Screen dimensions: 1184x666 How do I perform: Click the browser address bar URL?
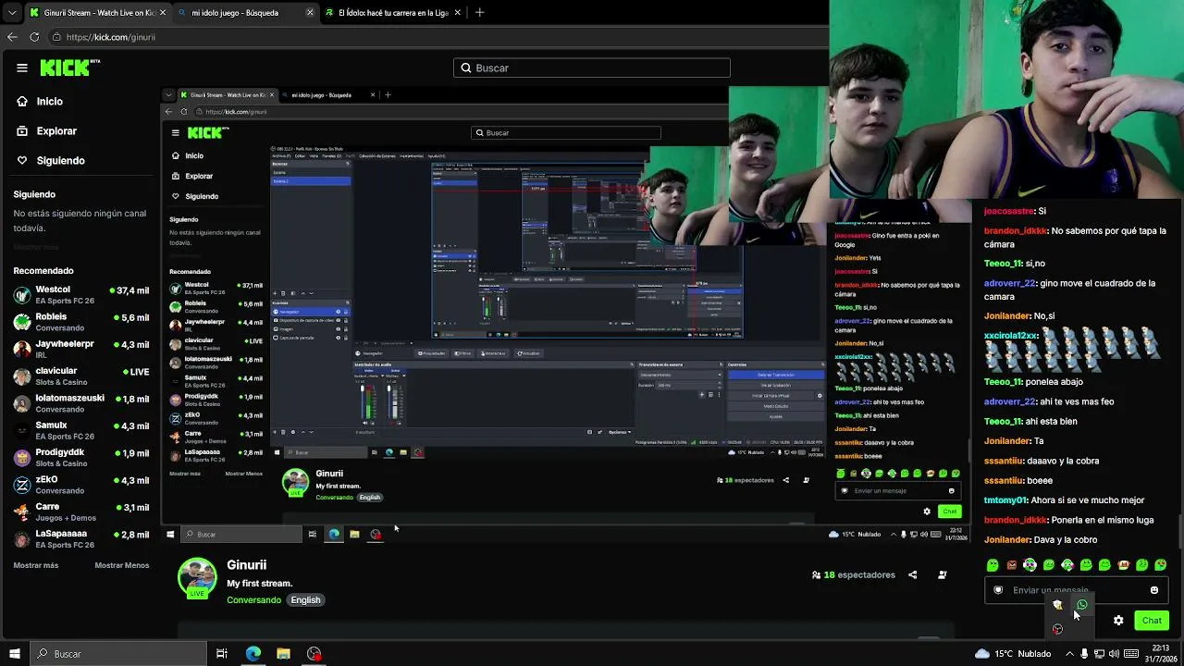(111, 37)
